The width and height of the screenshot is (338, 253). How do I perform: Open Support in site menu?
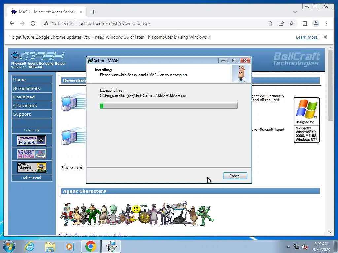click(32, 114)
